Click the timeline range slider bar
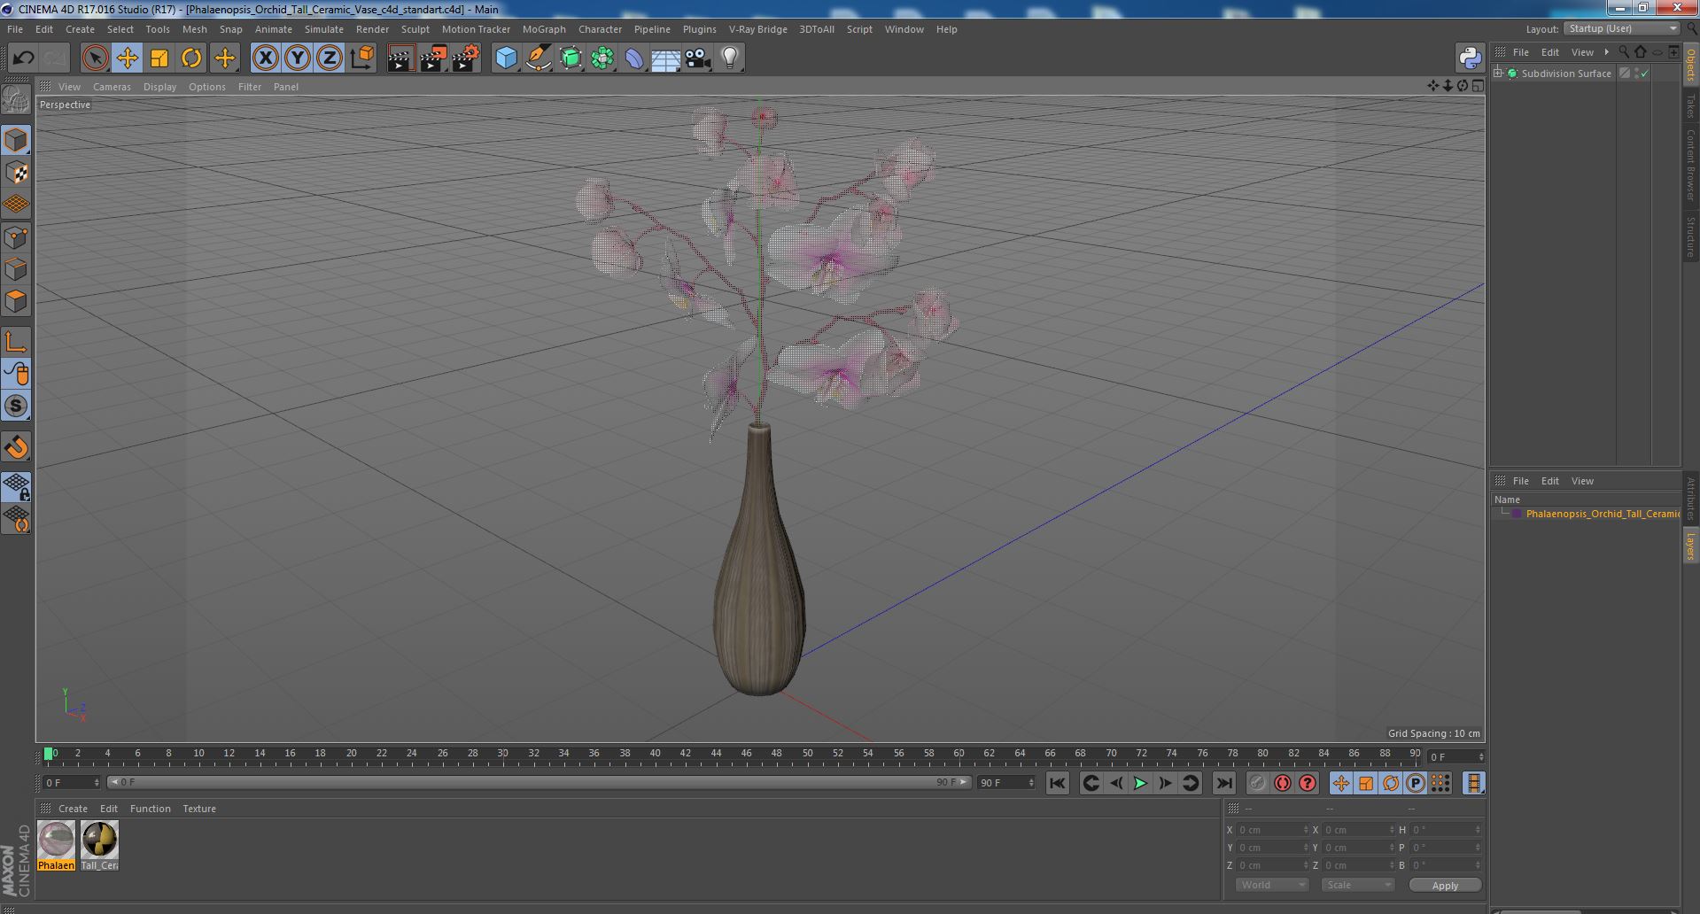The image size is (1700, 914). (538, 783)
